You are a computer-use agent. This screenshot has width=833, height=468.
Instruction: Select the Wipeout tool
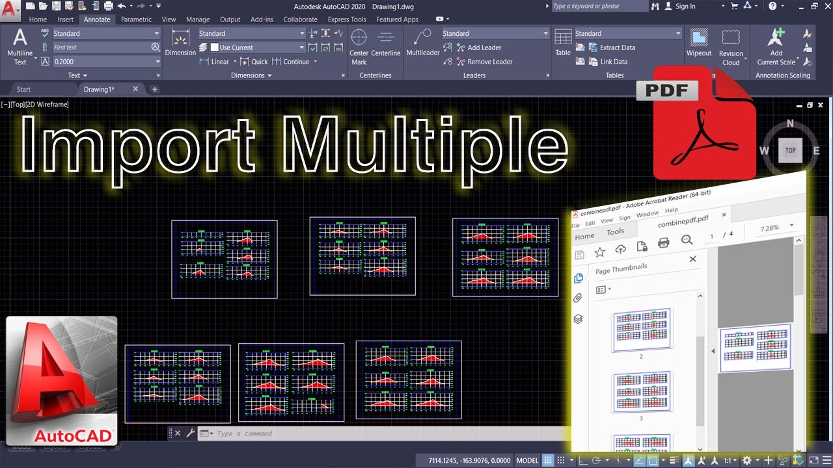pyautogui.click(x=699, y=44)
